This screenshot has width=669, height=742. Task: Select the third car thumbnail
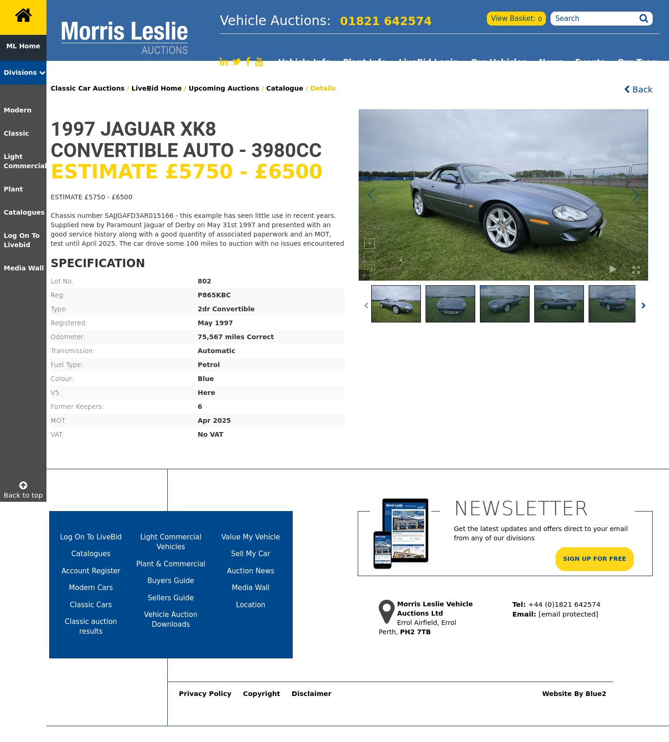505,304
